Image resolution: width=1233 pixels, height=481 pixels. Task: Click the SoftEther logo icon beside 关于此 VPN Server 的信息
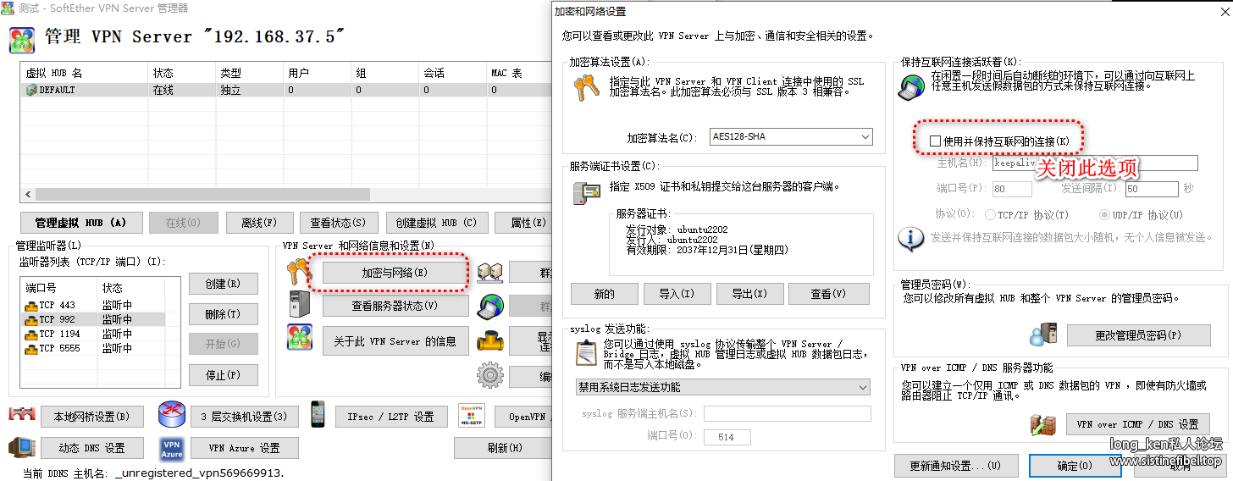[x=300, y=337]
